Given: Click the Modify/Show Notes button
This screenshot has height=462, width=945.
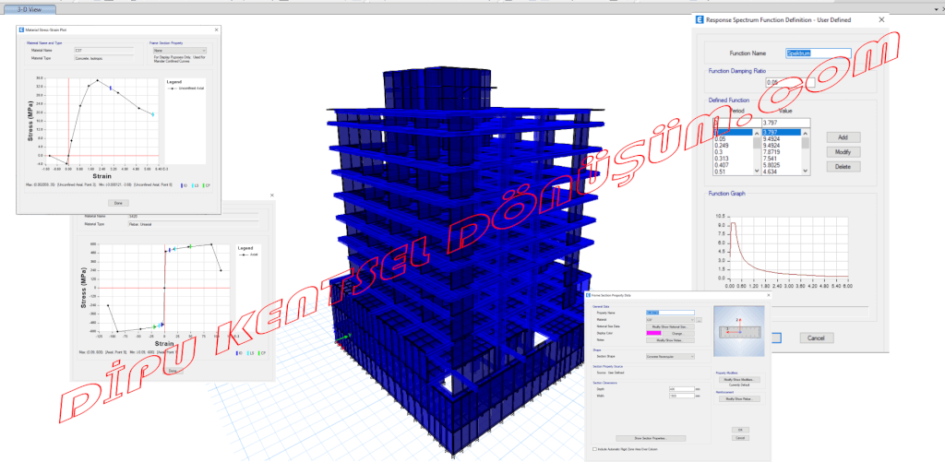Looking at the screenshot, I should point(670,340).
